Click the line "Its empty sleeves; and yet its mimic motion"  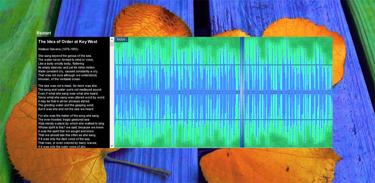click(x=67, y=68)
